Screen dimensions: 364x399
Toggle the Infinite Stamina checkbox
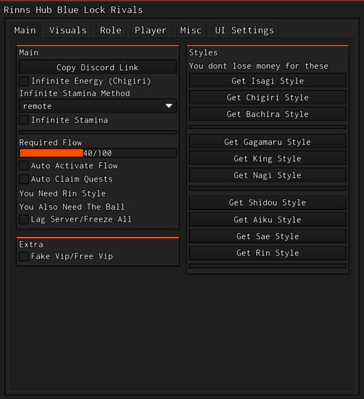pos(24,120)
